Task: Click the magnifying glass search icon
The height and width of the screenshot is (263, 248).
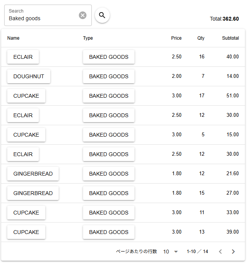Action: pos(102,15)
